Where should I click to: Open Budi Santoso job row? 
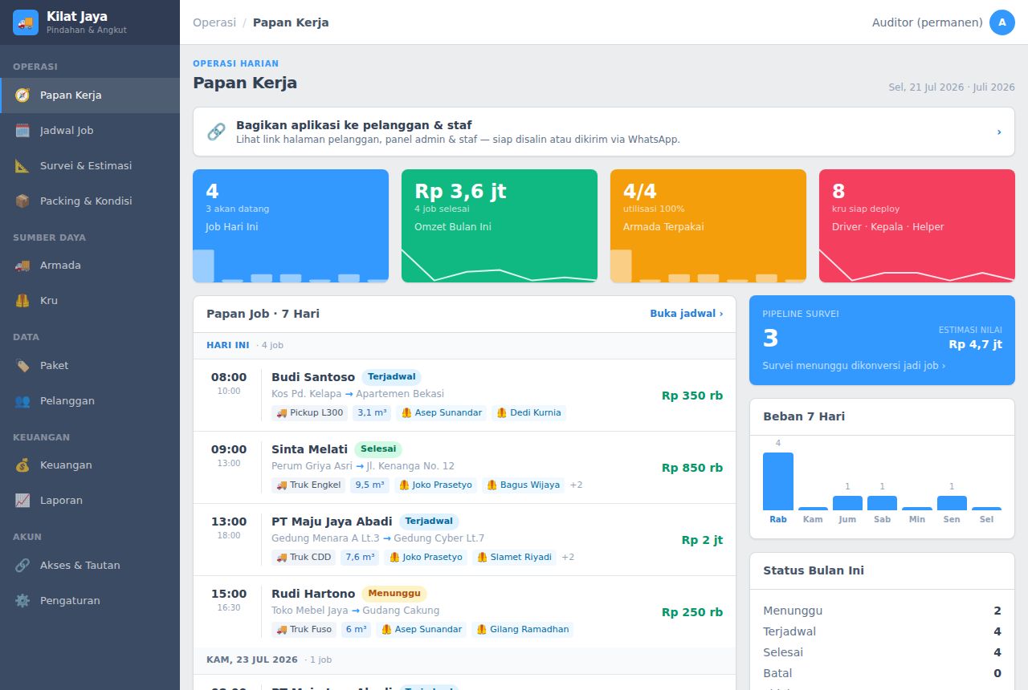pyautogui.click(x=464, y=396)
